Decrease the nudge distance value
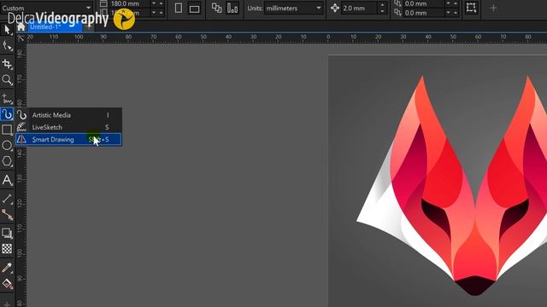The image size is (547, 307). pos(382,11)
